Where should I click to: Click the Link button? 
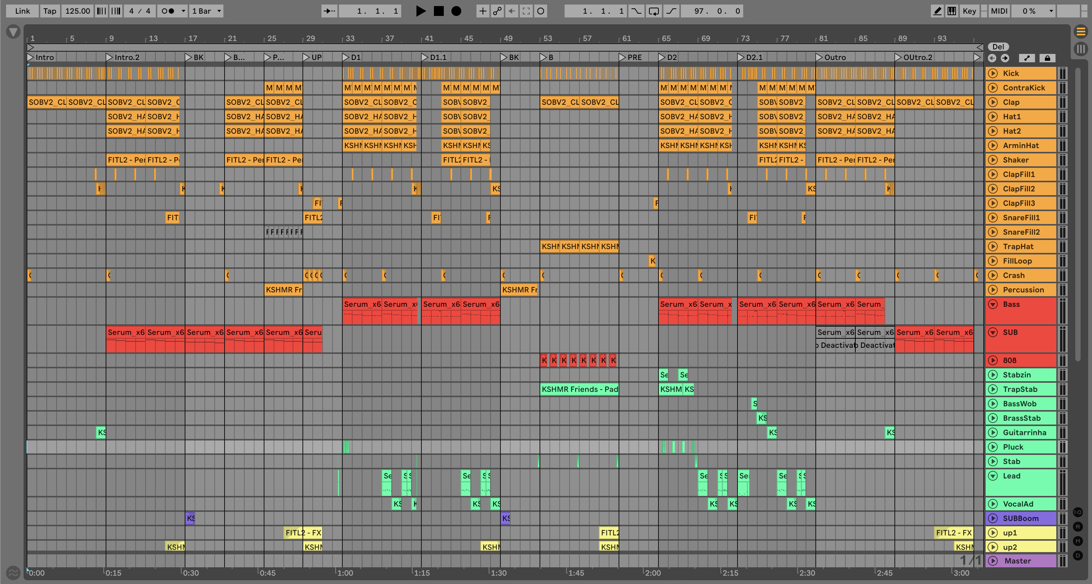tap(22, 11)
